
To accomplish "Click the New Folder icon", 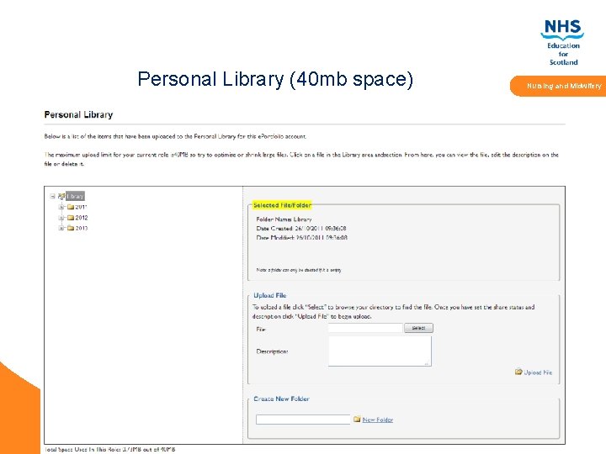I will 357,420.
